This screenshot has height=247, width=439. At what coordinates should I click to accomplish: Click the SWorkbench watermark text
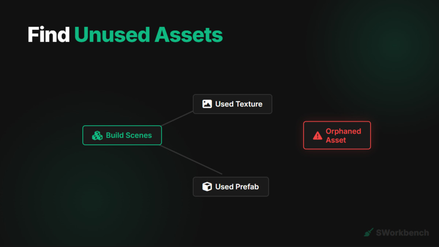(402, 233)
